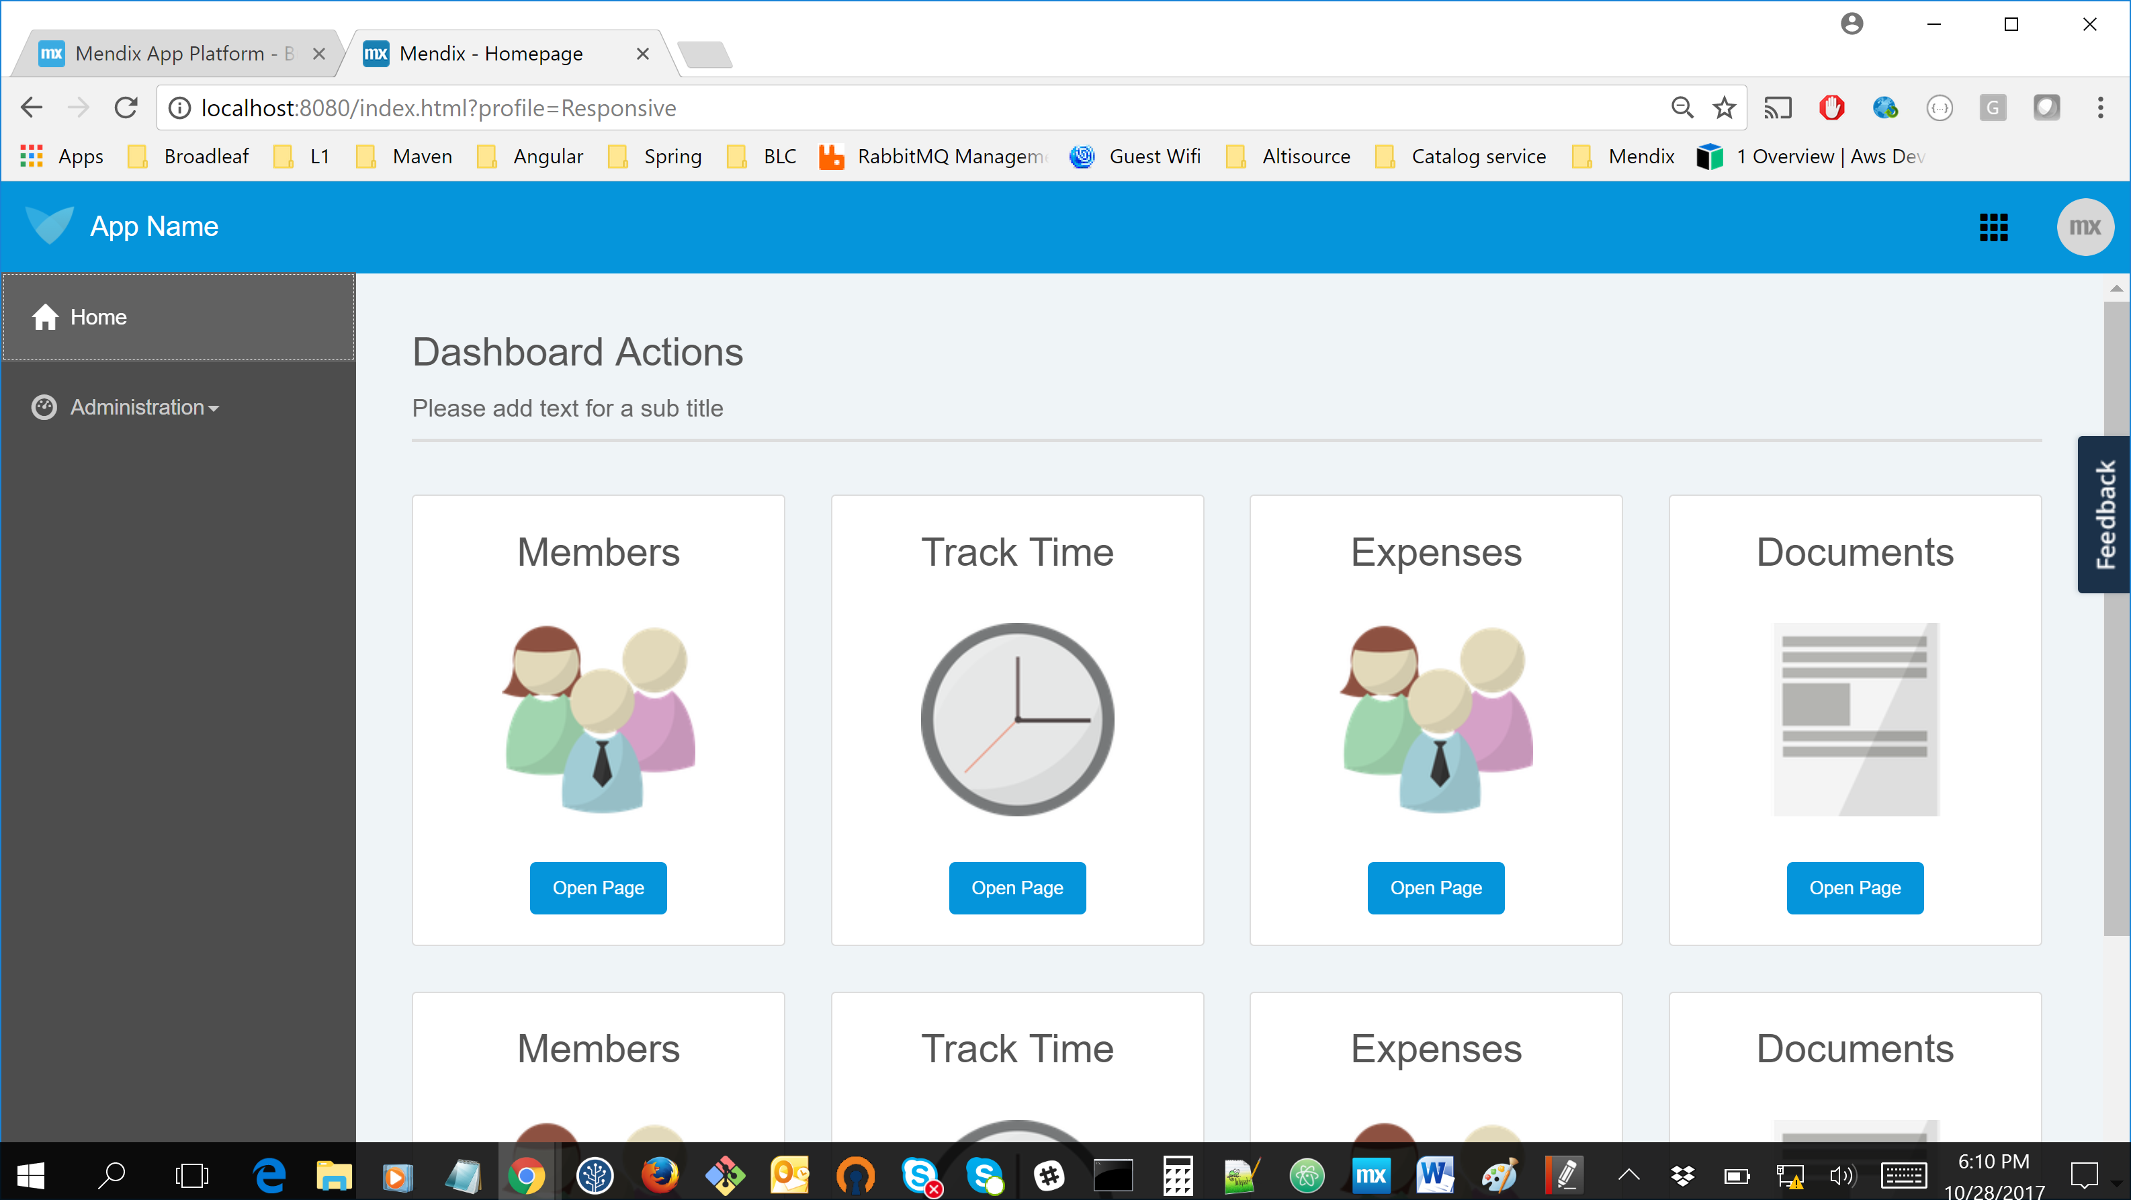Click the mx user avatar
The height and width of the screenshot is (1200, 2131).
pos(2084,226)
